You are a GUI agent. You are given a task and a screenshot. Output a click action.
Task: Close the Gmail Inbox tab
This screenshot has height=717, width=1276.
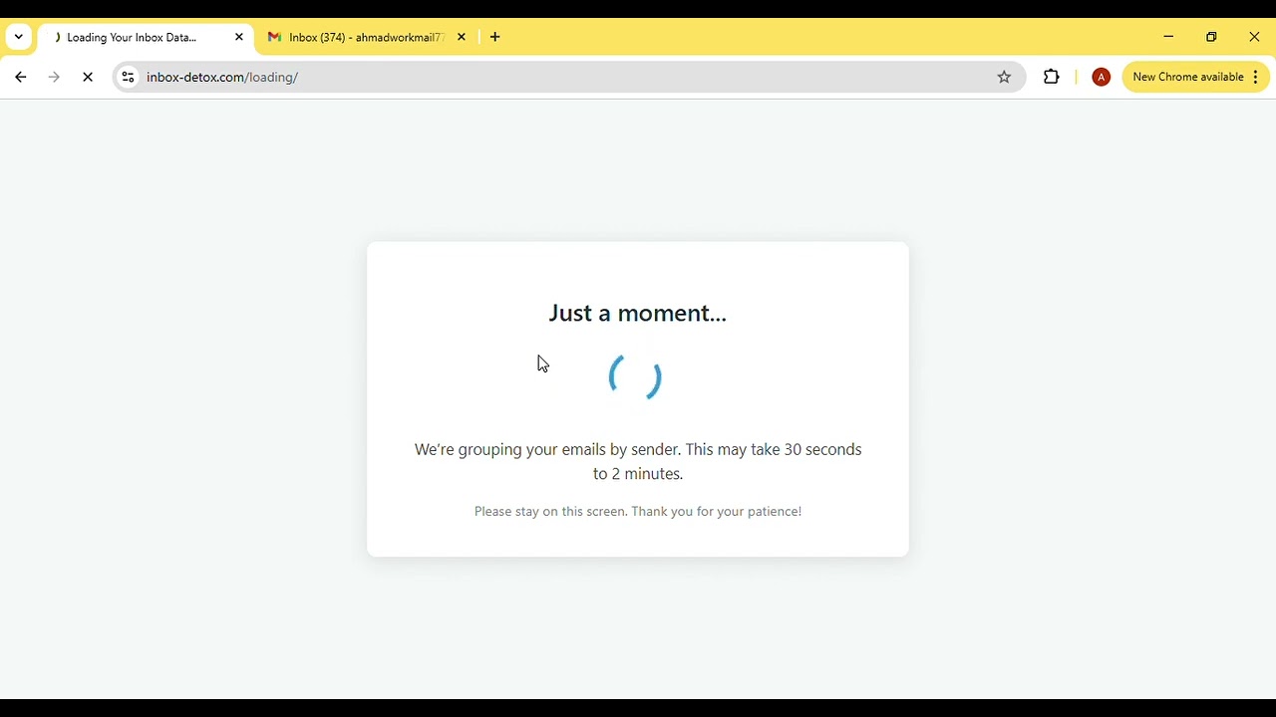(462, 38)
